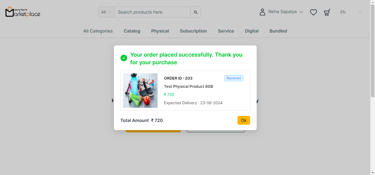Open the shopping cart icon
Image resolution: width=375 pixels, height=175 pixels.
[x=327, y=12]
